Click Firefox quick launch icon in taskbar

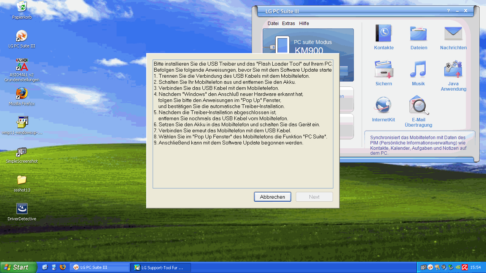[63, 267]
